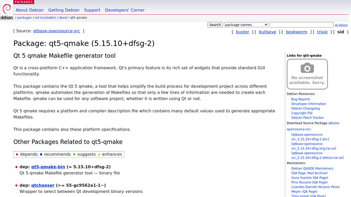
Task: Open Developers' Corner menu item
Action: 125,10
